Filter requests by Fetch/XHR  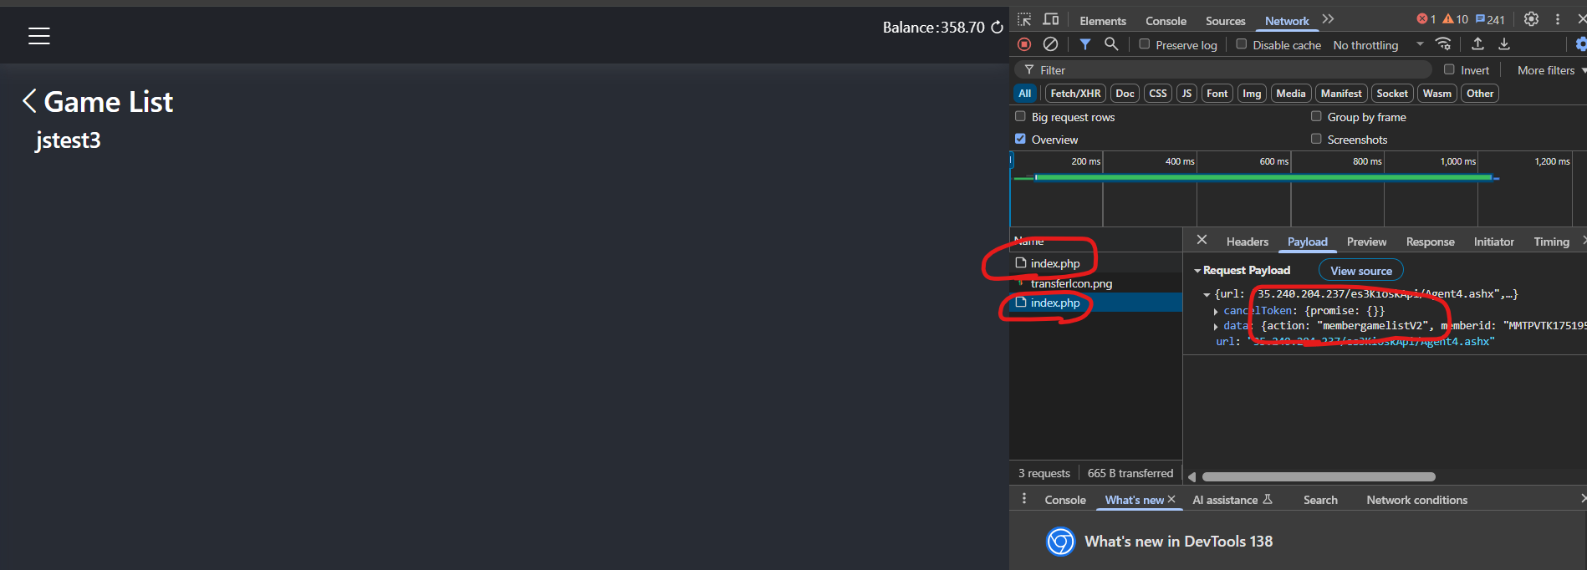click(1075, 94)
